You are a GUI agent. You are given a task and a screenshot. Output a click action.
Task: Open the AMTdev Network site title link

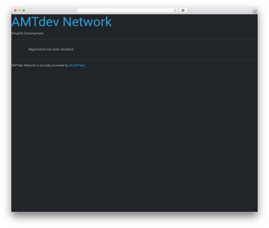pyautogui.click(x=61, y=22)
